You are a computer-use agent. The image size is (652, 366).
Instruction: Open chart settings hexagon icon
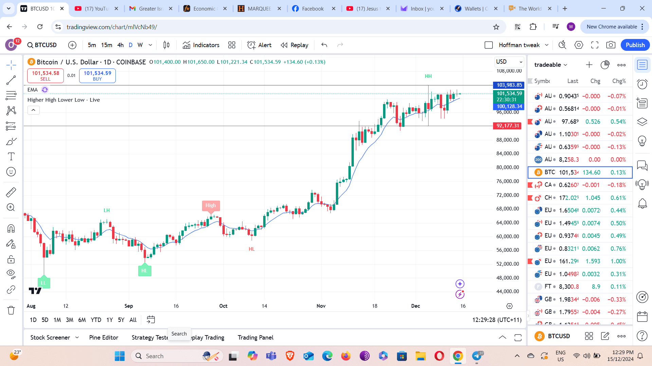[x=579, y=45]
